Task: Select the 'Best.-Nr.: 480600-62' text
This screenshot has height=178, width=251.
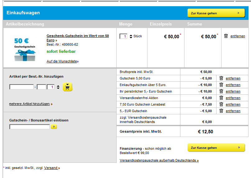Action: click(62, 44)
